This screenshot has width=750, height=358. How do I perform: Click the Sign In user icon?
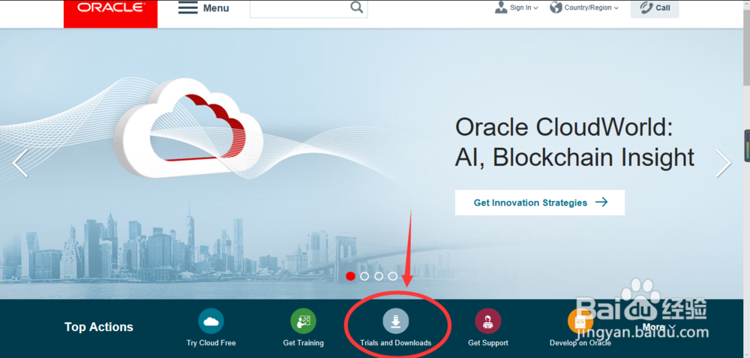point(501,8)
